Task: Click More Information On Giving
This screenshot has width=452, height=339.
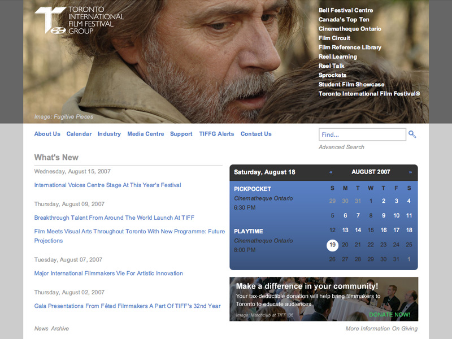Action: click(381, 328)
